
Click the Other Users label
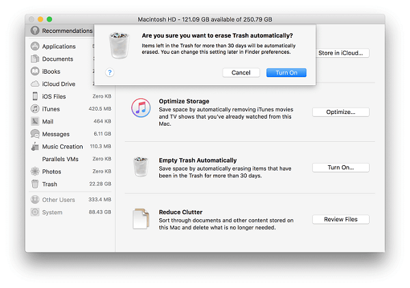coord(59,200)
